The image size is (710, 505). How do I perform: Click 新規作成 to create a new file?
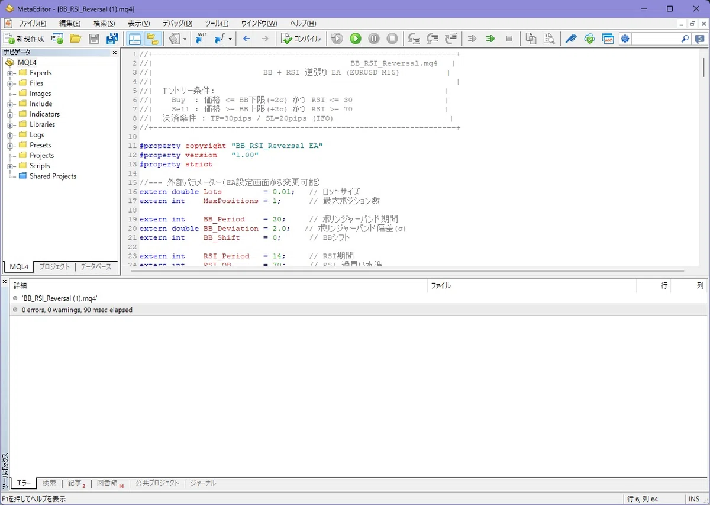click(x=24, y=38)
